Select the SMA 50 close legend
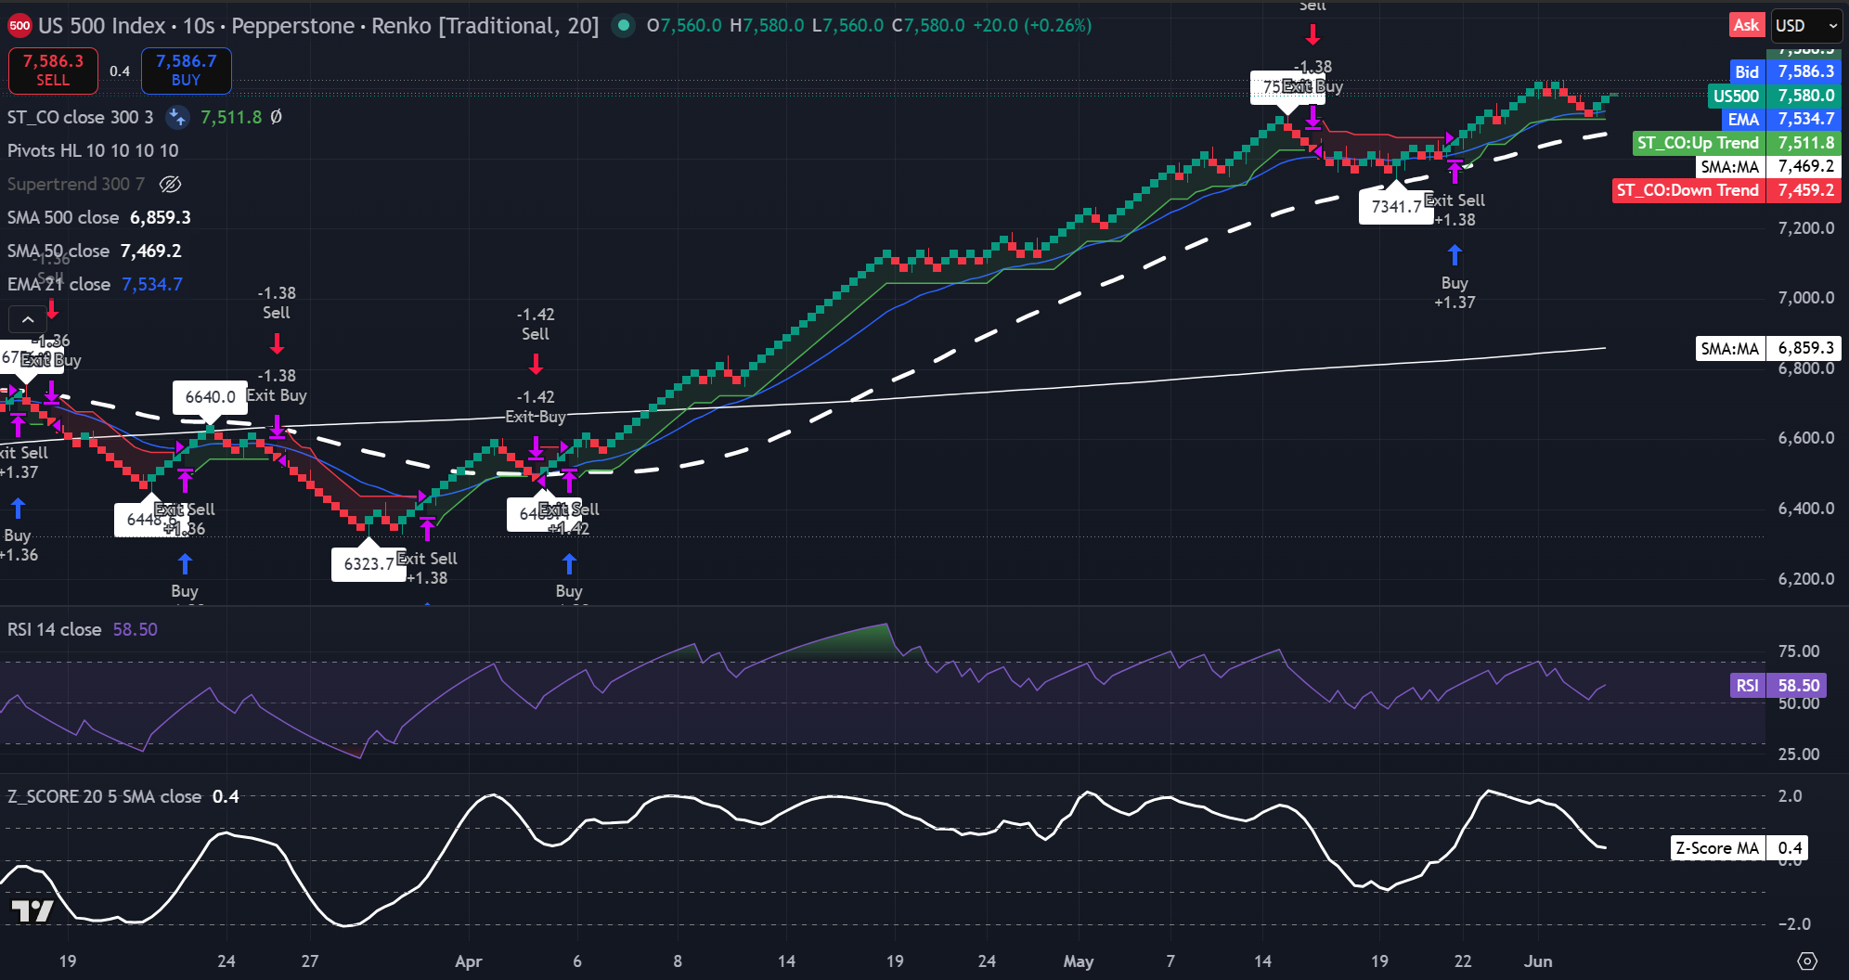Screen dimensions: 1849x980 click(58, 251)
